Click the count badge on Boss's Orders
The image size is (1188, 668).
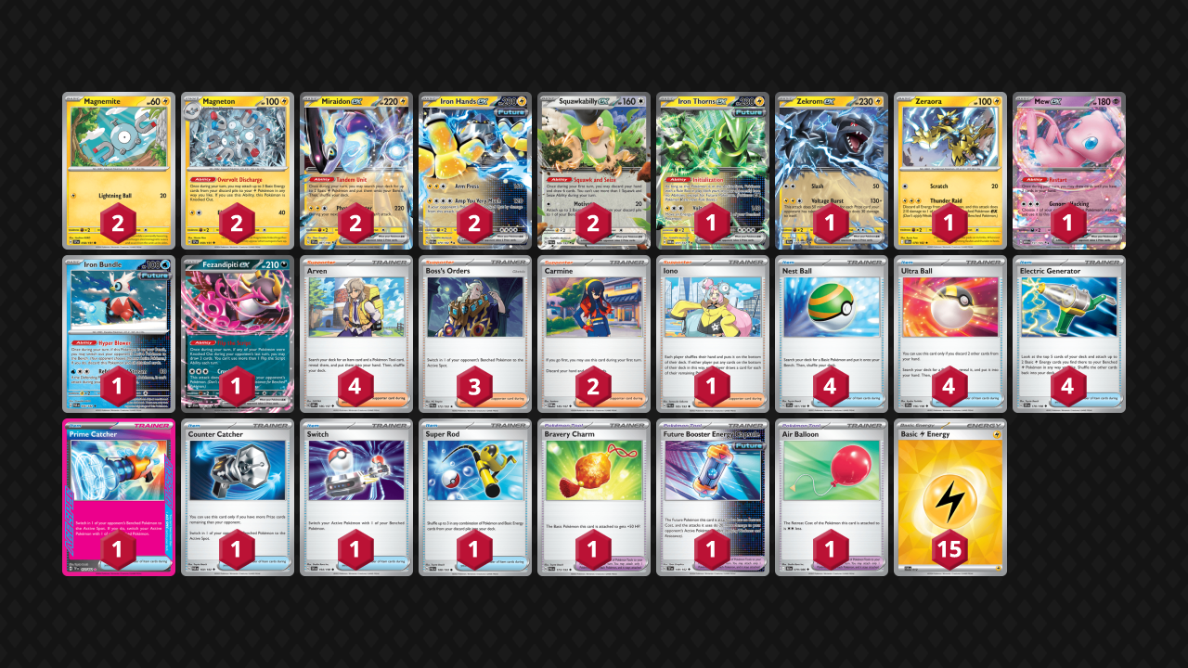475,387
